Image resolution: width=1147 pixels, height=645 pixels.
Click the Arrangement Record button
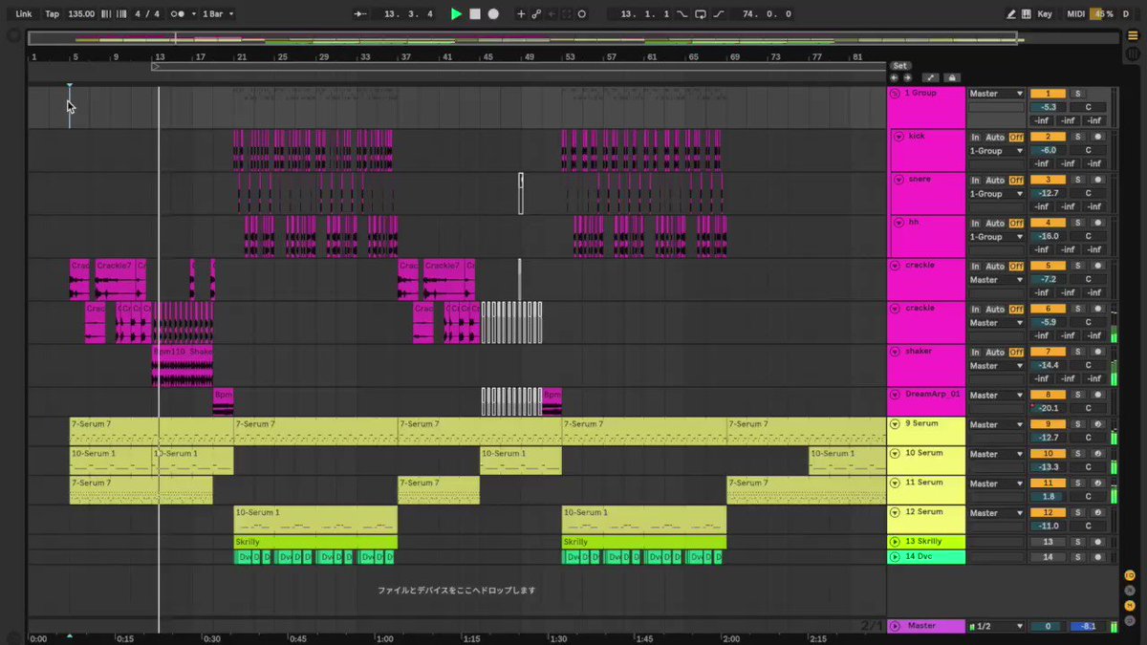pyautogui.click(x=493, y=14)
